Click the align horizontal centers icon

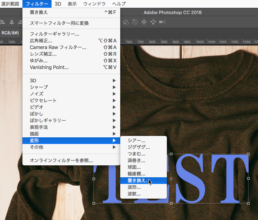click(12, 22)
